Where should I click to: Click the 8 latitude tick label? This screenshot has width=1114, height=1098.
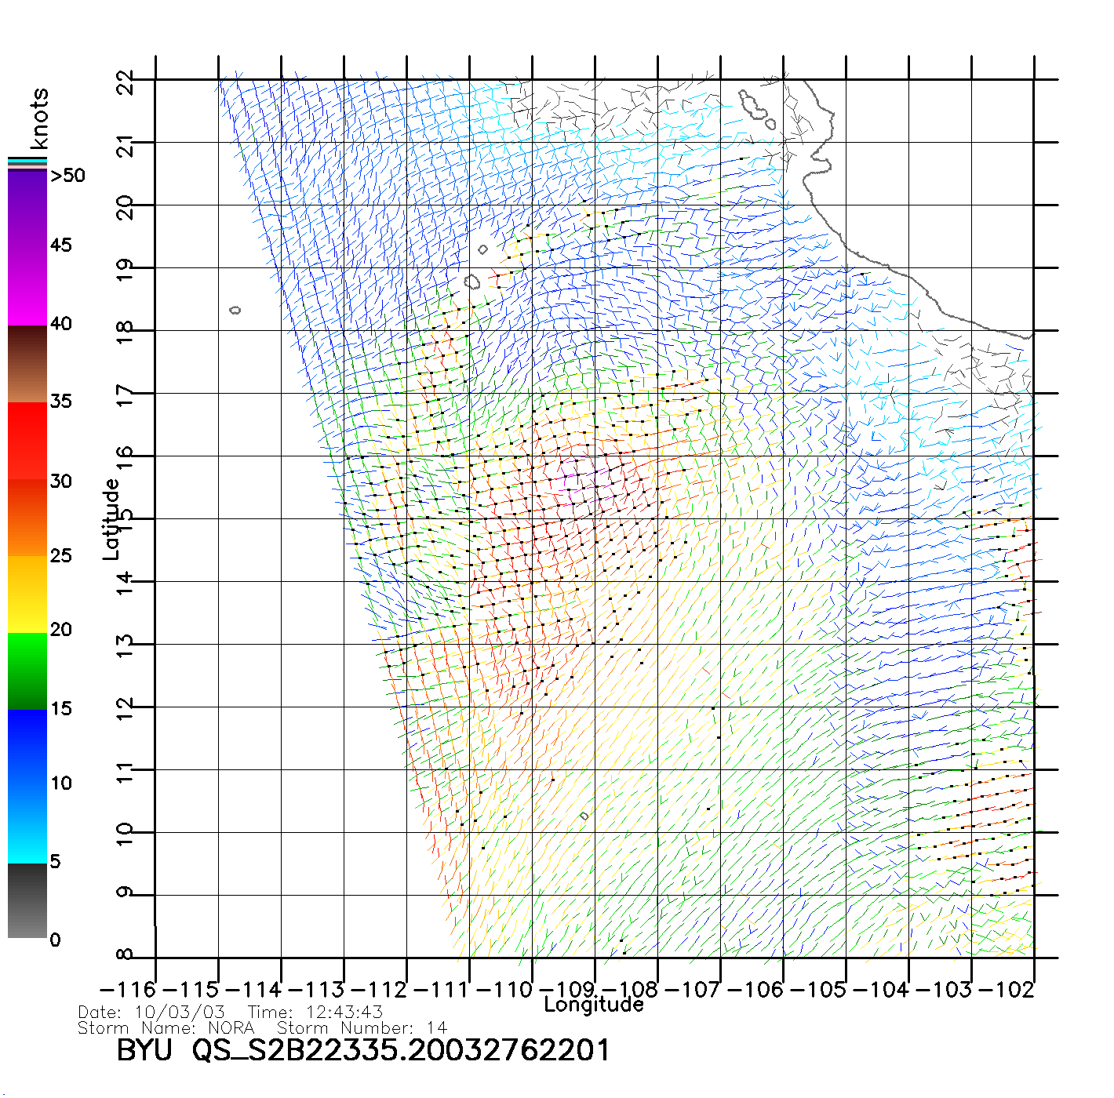pyautogui.click(x=126, y=955)
